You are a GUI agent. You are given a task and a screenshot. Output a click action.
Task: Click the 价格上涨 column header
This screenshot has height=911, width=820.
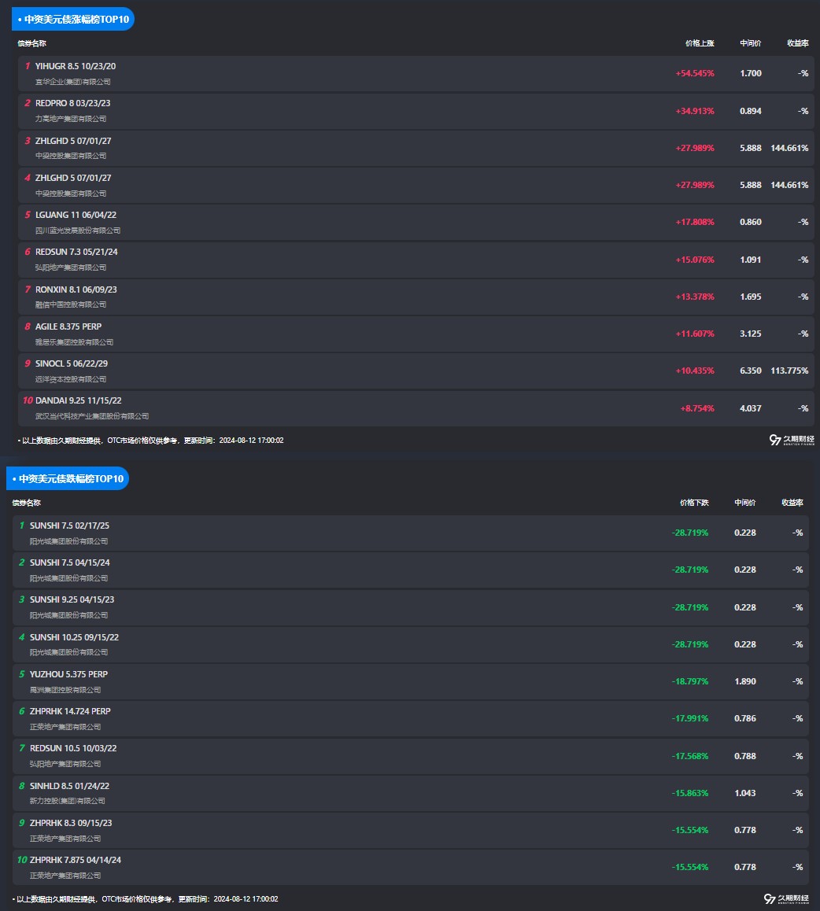[x=699, y=43]
